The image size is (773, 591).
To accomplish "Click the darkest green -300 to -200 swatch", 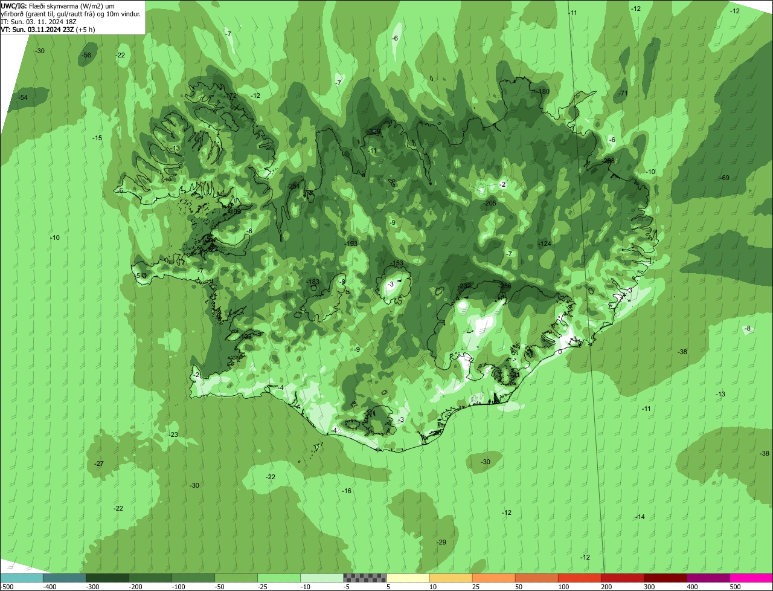I will point(107,578).
